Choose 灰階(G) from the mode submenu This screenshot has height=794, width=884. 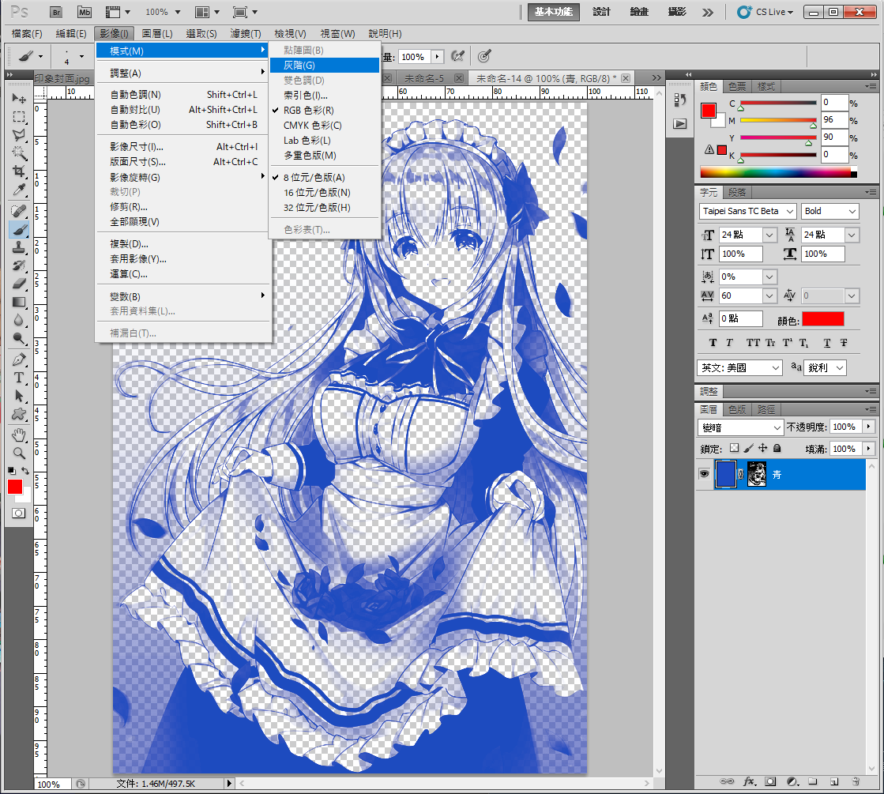(324, 66)
